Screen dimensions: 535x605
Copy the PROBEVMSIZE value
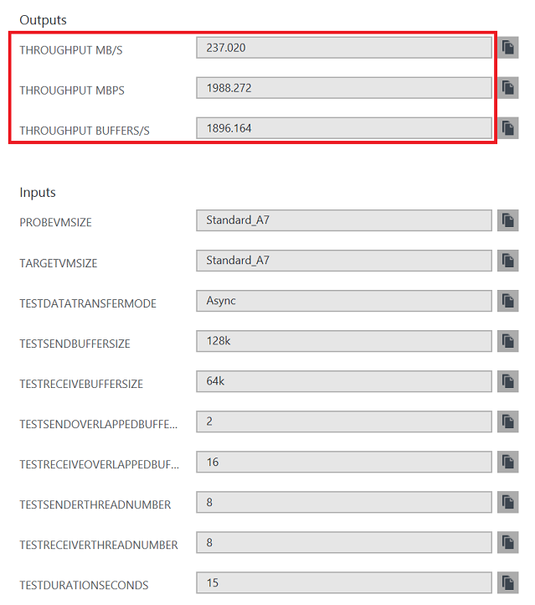(507, 220)
